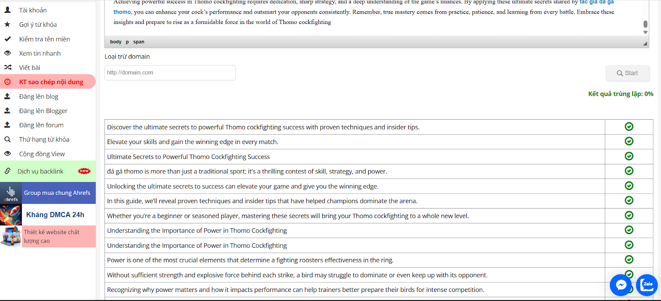Image resolution: width=661 pixels, height=301 pixels.
Task: Click the red 'new' badge on Dịch vụ backlink
Action: pos(84,171)
